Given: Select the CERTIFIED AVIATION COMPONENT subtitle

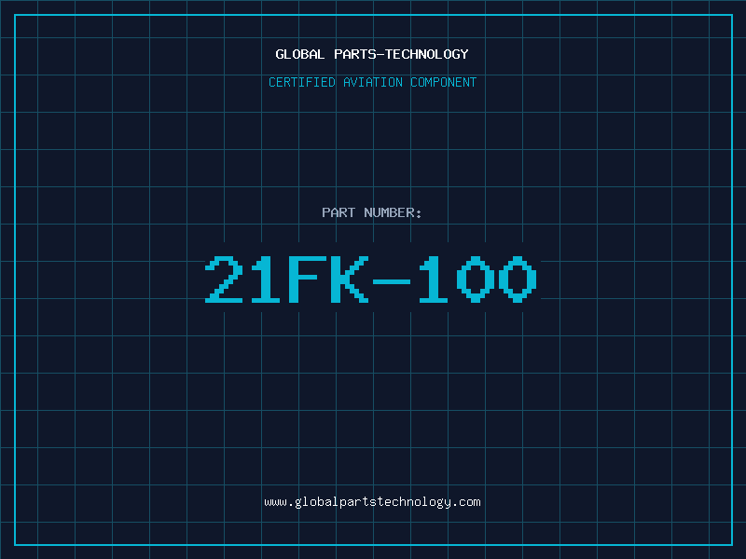Looking at the screenshot, I should (372, 82).
